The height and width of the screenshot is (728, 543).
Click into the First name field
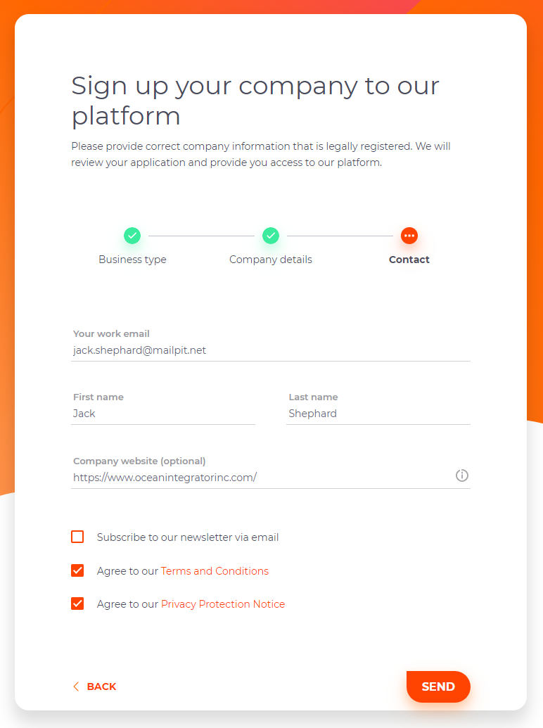(163, 414)
